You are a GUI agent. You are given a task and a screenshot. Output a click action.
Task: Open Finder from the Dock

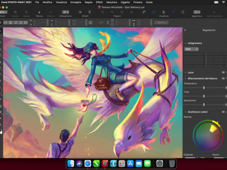(71, 164)
